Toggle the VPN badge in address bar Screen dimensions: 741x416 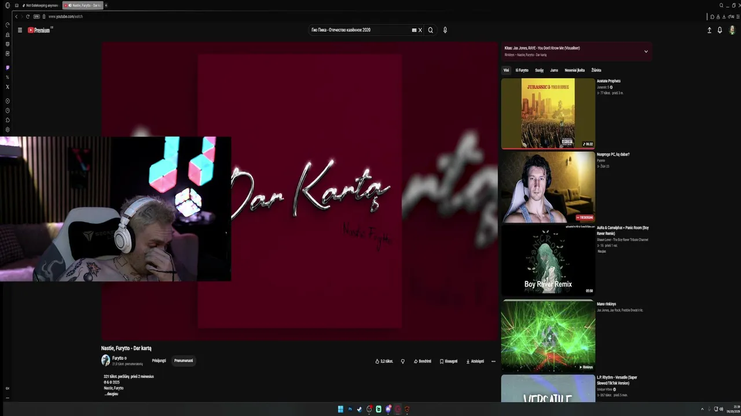(x=36, y=16)
